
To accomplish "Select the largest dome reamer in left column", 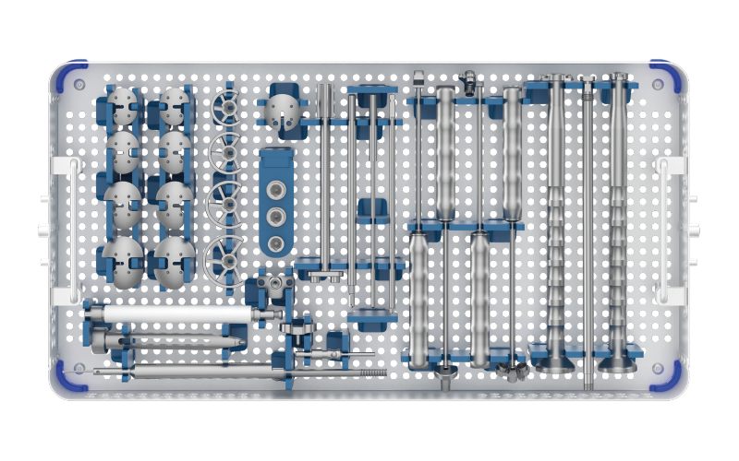I will [123, 262].
